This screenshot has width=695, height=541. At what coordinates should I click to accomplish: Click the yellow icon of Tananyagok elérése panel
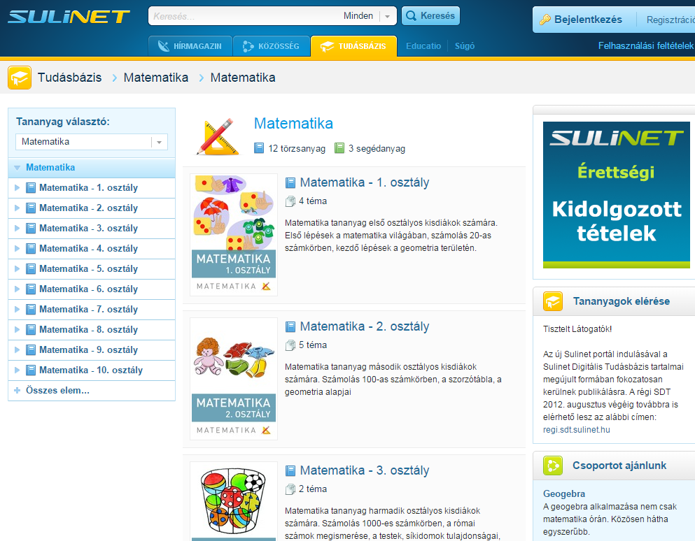tap(553, 301)
